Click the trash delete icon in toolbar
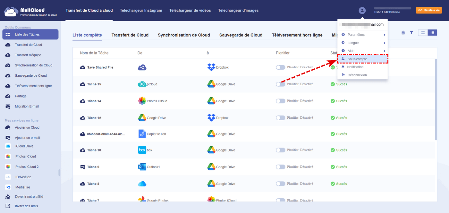Image resolution: width=449 pixels, height=213 pixels. pos(403,32)
